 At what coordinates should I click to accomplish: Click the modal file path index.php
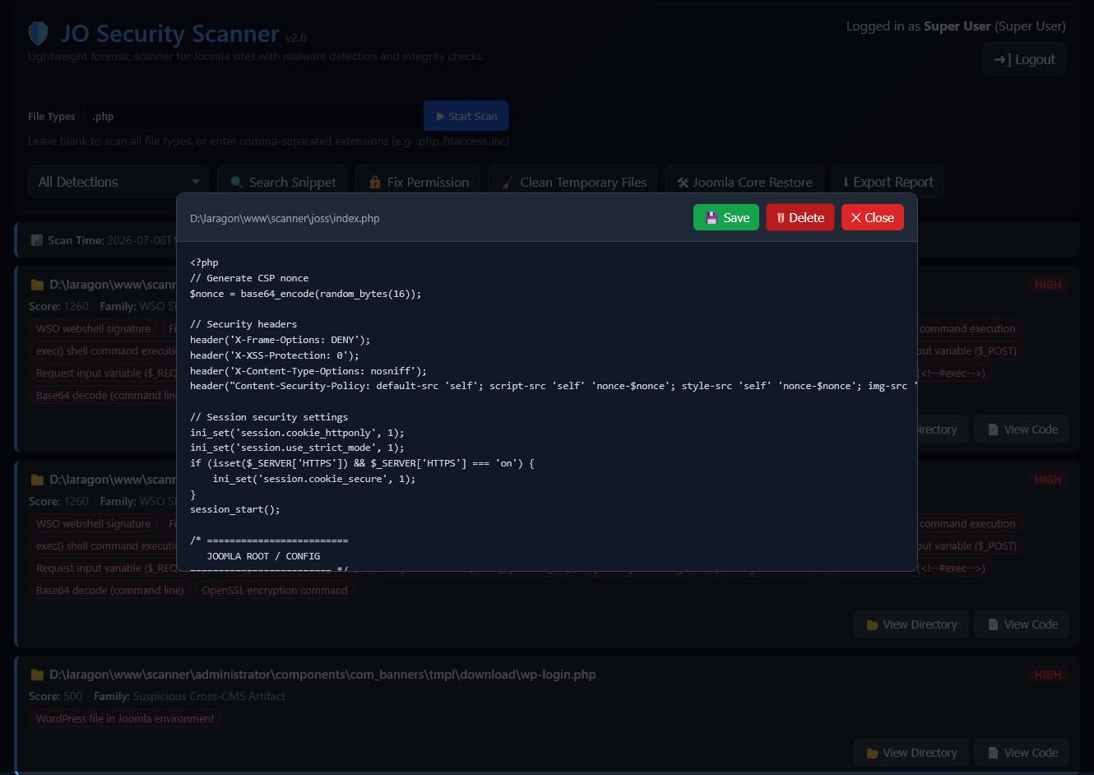coord(285,218)
